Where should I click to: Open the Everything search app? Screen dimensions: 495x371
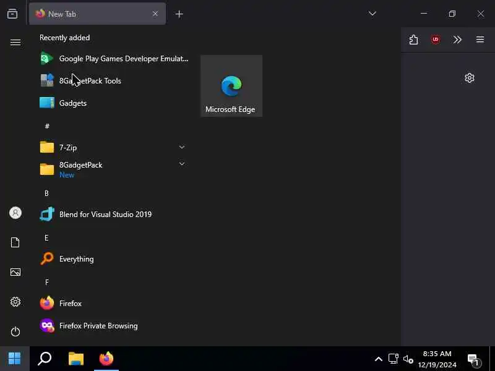114,259
